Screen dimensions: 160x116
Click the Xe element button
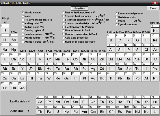click(155, 69)
